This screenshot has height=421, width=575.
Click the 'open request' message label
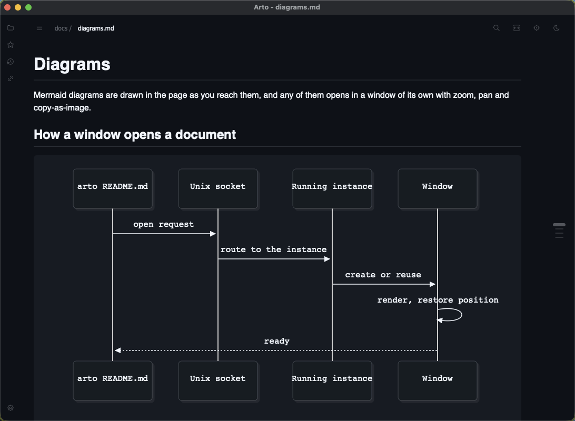pyautogui.click(x=164, y=224)
